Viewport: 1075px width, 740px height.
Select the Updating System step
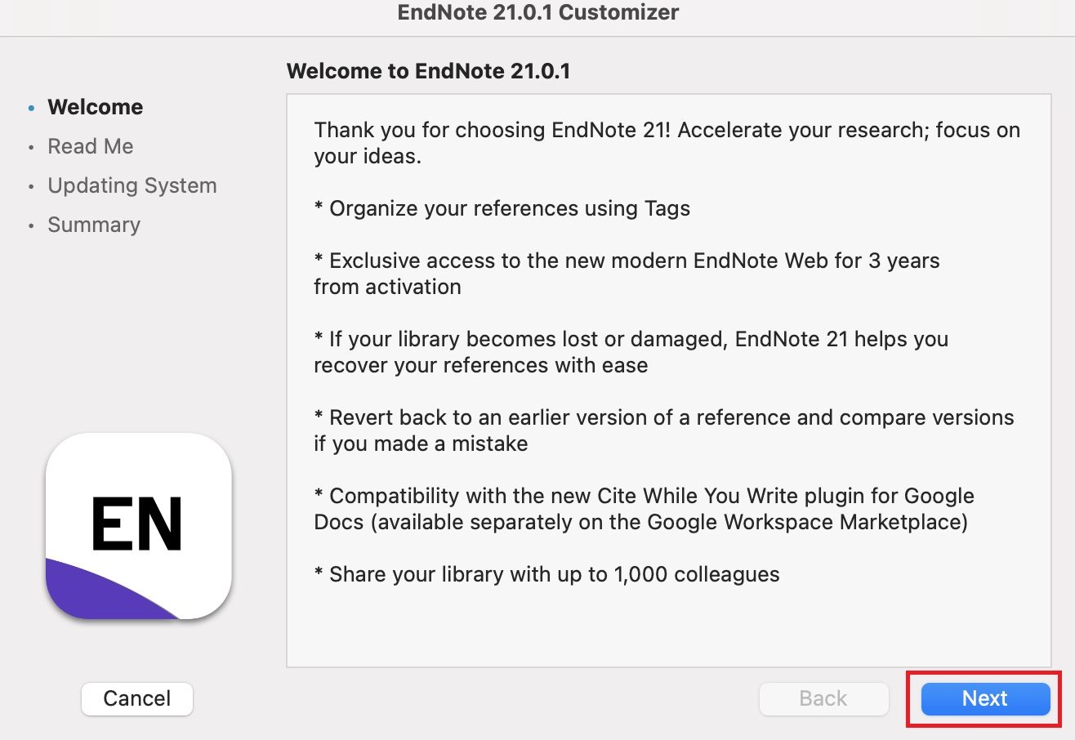[132, 185]
